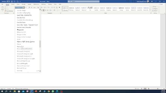The height and width of the screenshot is (93, 166).
Task: Switch to the References tab
Action: (x=36, y=4)
